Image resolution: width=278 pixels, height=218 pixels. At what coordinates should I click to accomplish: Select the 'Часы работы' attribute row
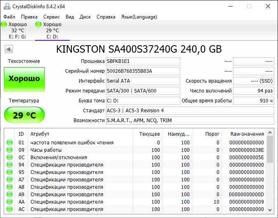[135, 150]
